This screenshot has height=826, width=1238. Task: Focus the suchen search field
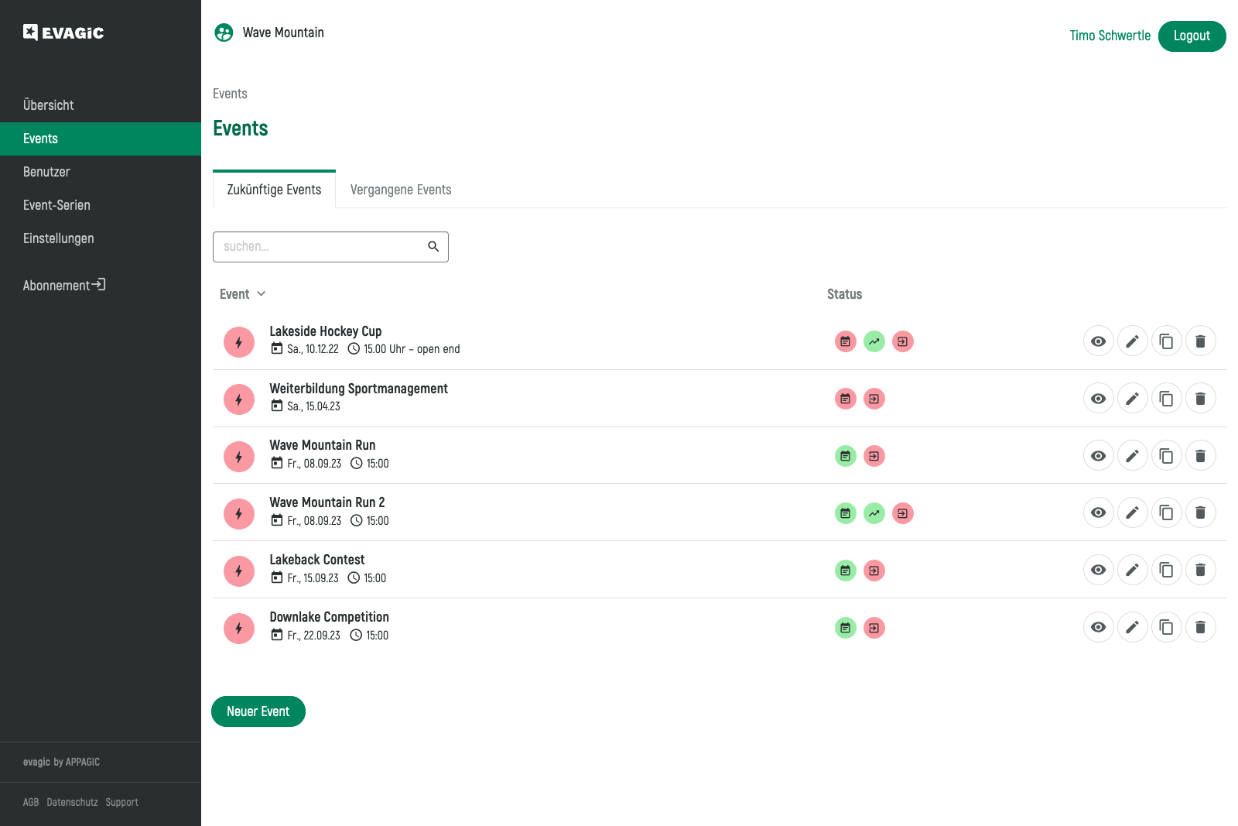coord(319,247)
